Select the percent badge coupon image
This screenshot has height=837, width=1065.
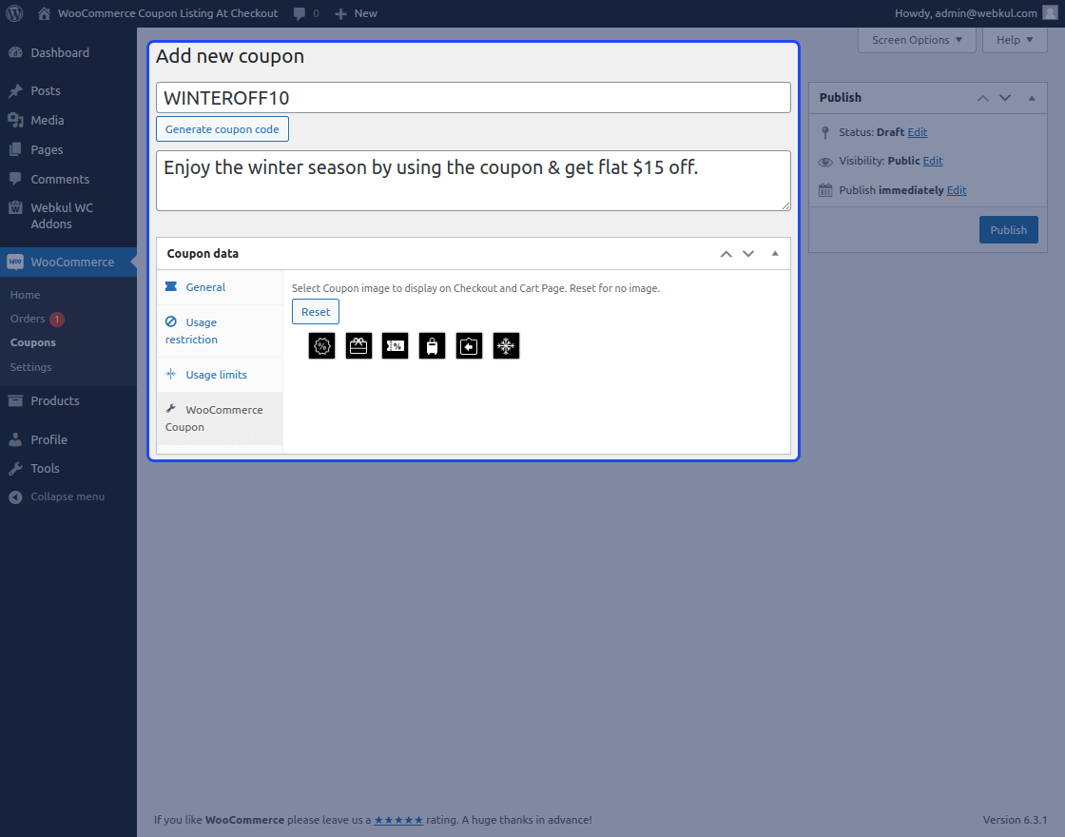pos(322,346)
